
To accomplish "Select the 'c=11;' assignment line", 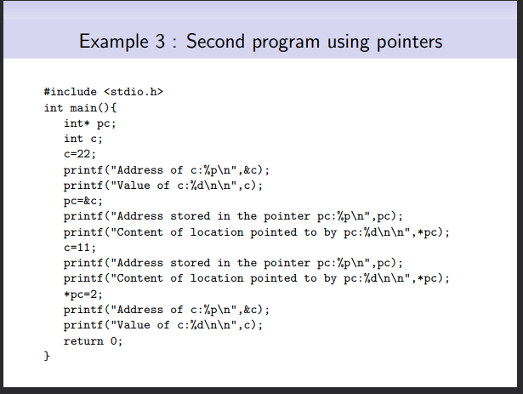I will coord(80,248).
